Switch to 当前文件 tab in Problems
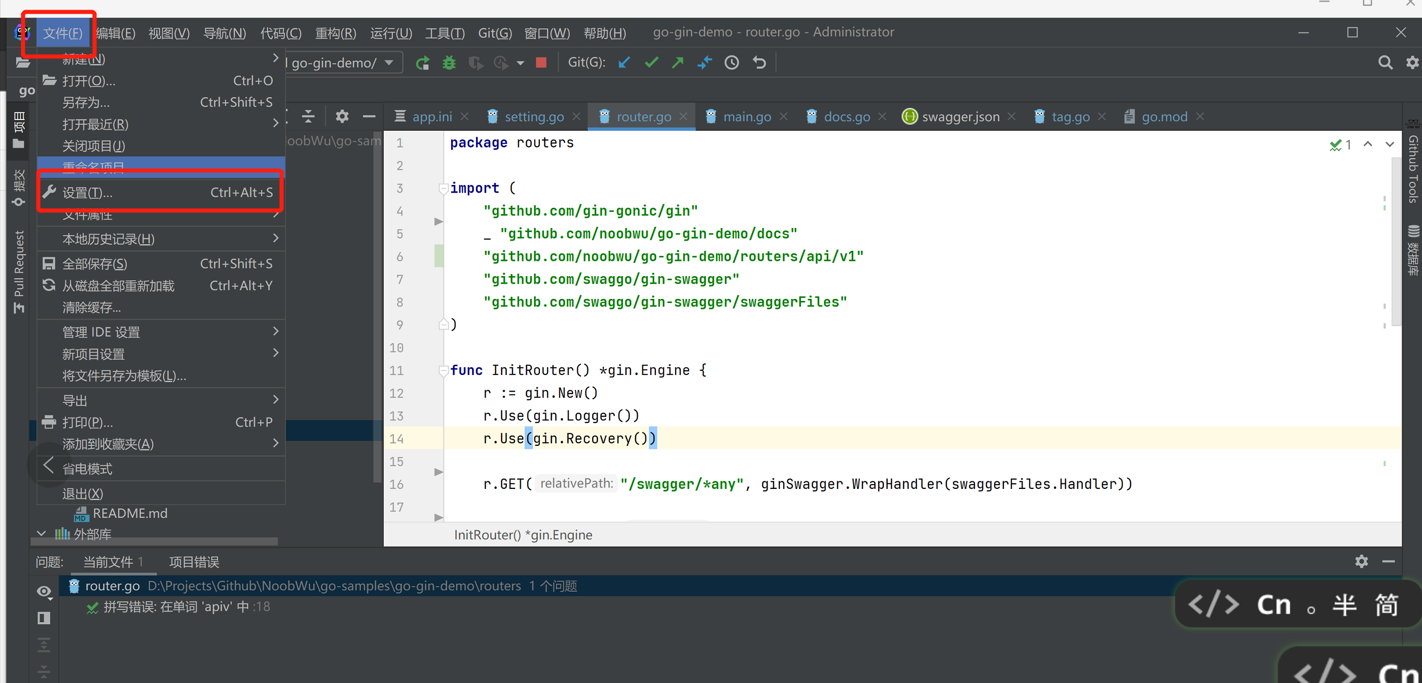The width and height of the screenshot is (1422, 683). pyautogui.click(x=113, y=562)
